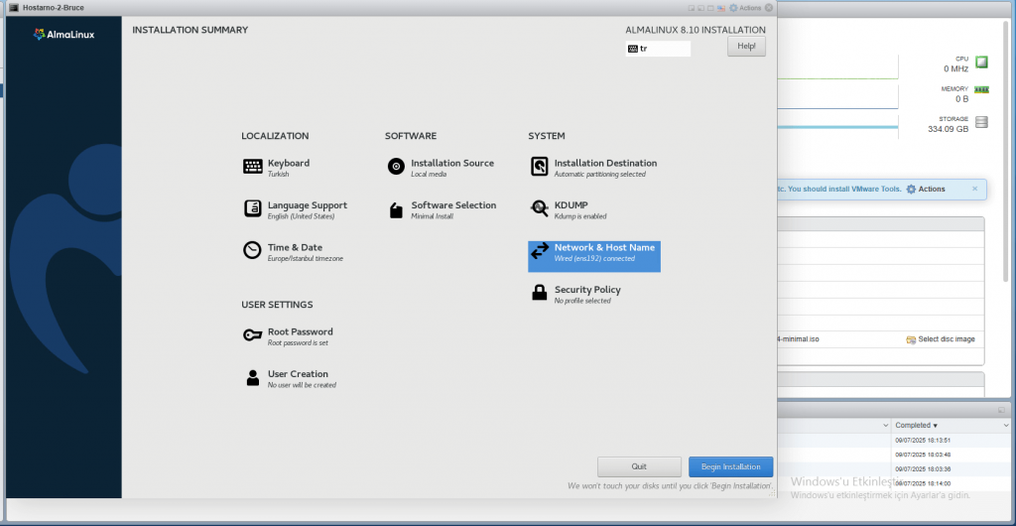Click the '0 MHz' CPU value

[955, 68]
